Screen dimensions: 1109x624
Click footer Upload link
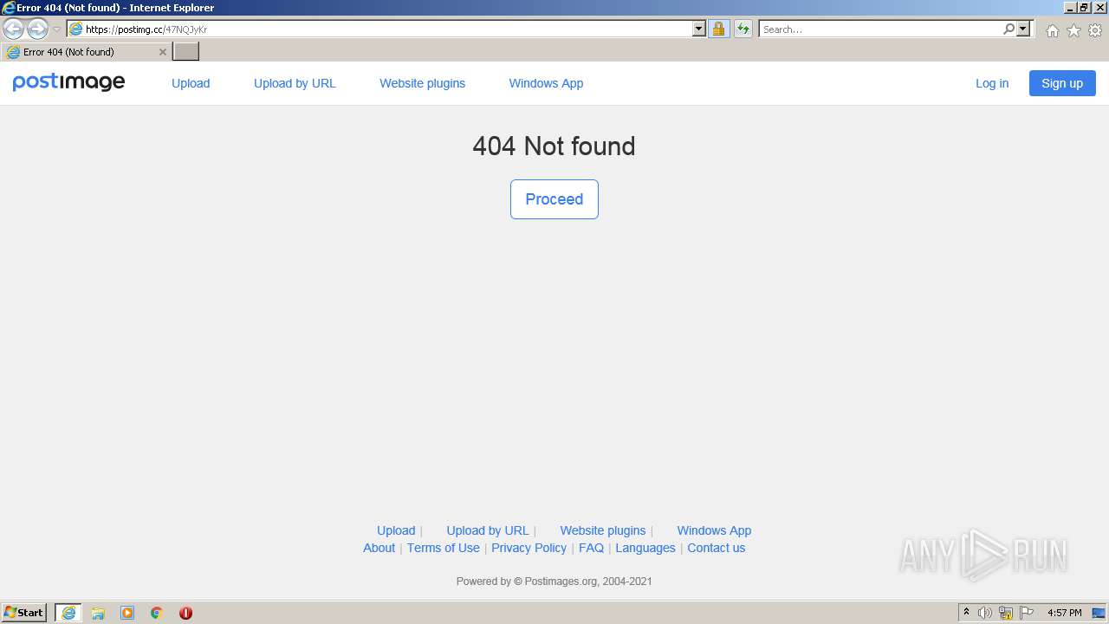pyautogui.click(x=396, y=530)
